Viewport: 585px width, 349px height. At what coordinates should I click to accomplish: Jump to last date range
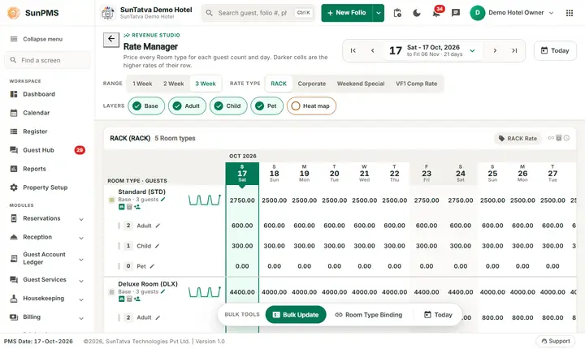click(514, 50)
